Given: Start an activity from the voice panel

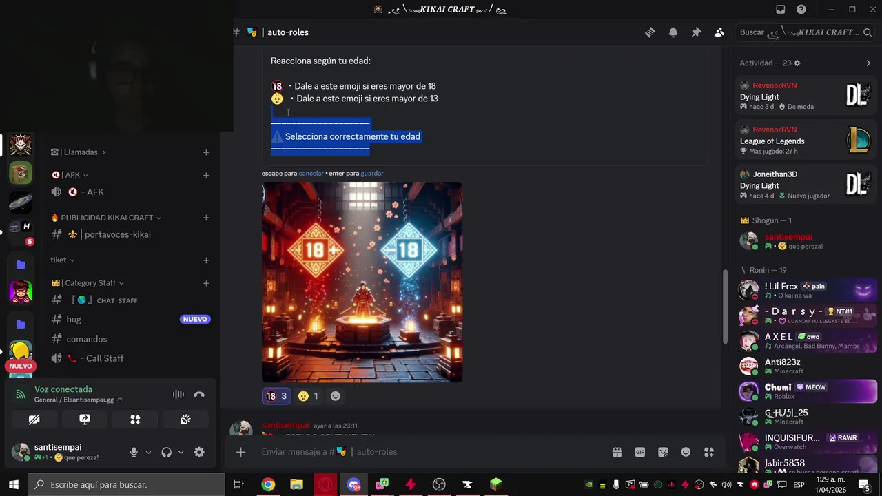Looking at the screenshot, I should coord(135,420).
